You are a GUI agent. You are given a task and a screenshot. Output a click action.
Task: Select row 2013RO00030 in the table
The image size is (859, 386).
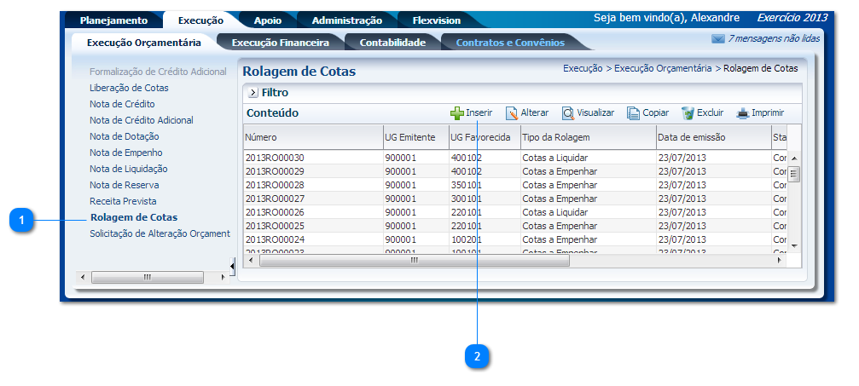click(x=275, y=158)
